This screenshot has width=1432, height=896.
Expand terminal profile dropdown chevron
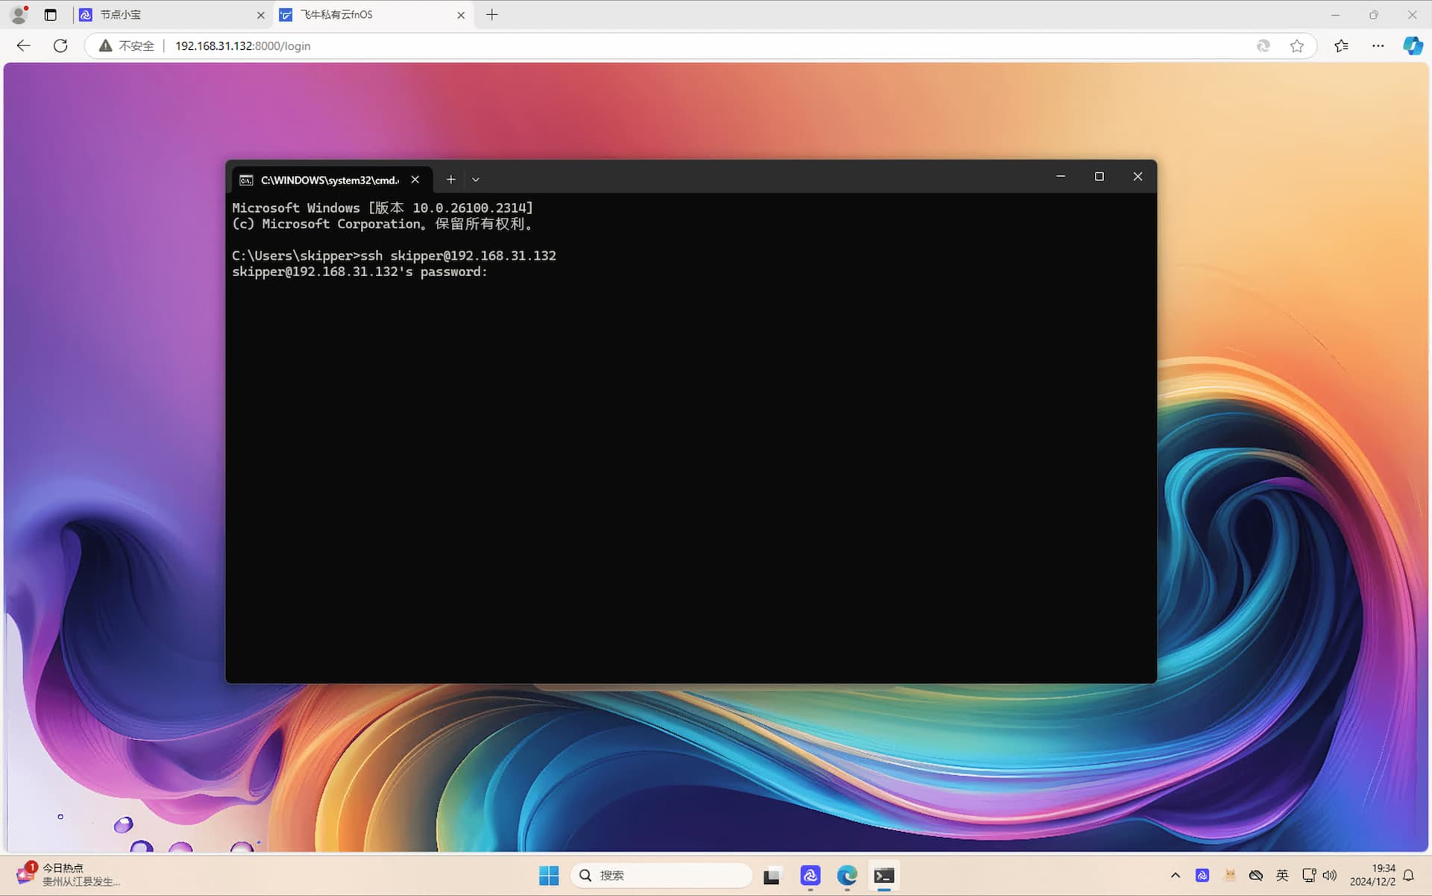(476, 180)
